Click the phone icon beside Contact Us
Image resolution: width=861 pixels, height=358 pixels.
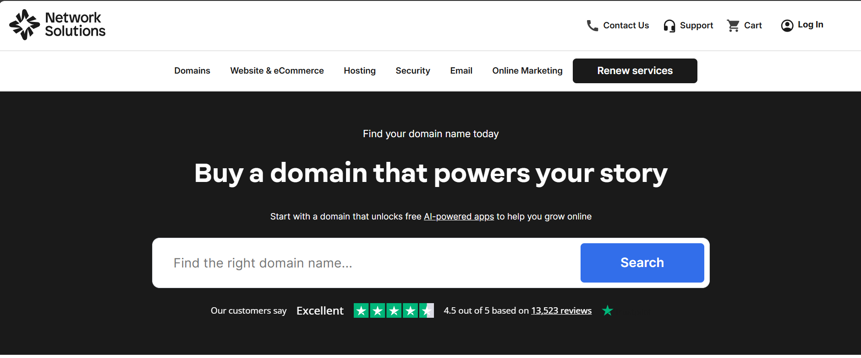[x=592, y=26]
